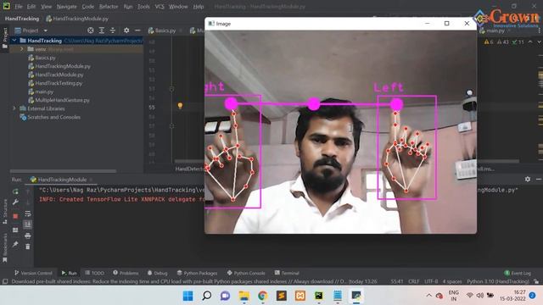Image resolution: width=543 pixels, height=305 pixels.
Task: Select HandTrackTesting.py in project tree
Action: click(x=59, y=83)
